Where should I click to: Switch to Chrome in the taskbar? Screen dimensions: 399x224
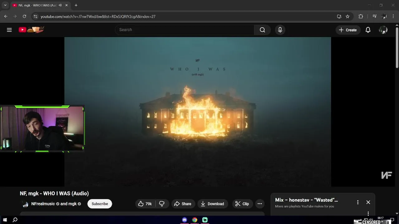[x=195, y=220]
